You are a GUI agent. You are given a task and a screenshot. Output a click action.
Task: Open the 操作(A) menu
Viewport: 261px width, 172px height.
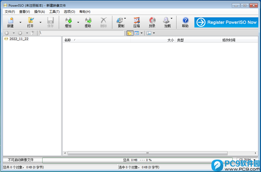40,12
